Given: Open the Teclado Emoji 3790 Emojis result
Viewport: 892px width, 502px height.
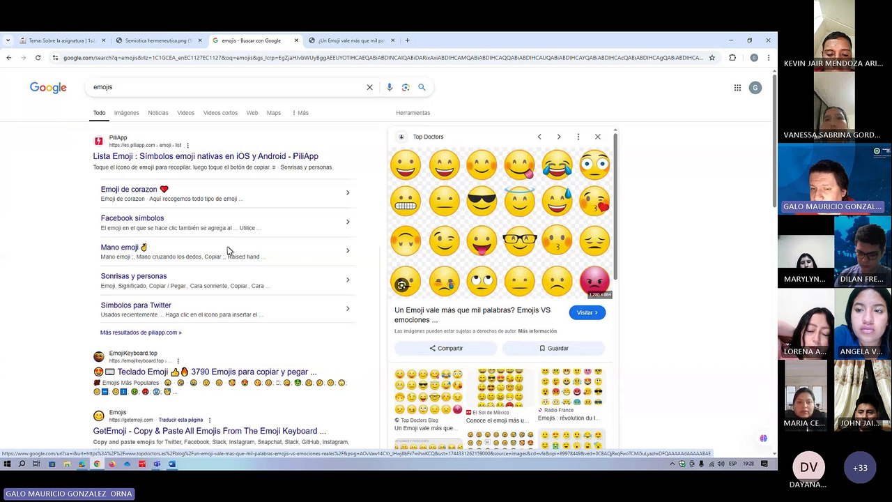Looking at the screenshot, I should click(205, 372).
